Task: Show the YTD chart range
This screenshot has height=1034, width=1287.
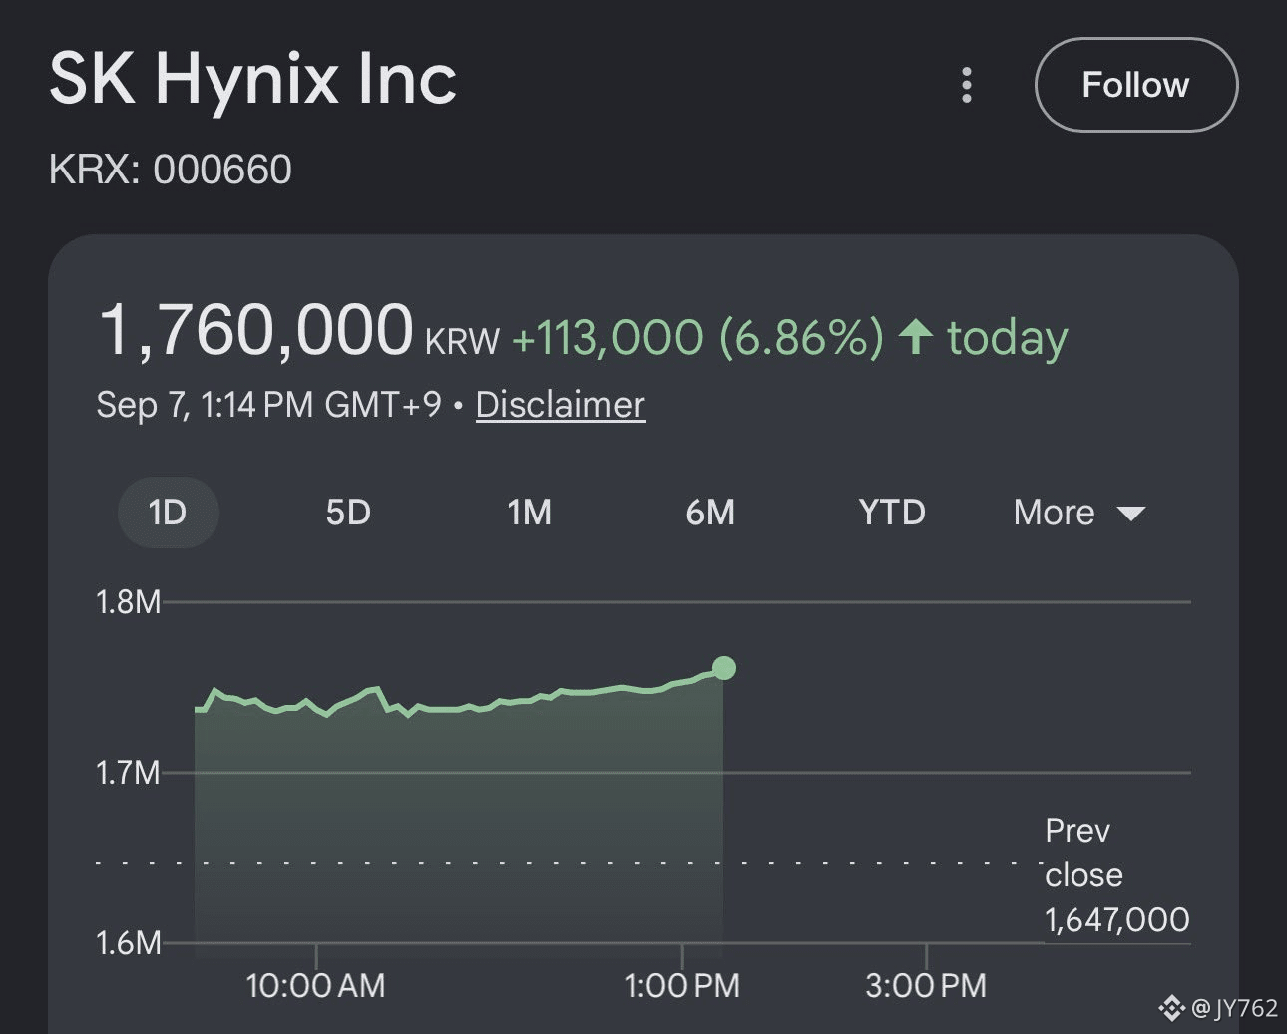Action: [x=892, y=513]
